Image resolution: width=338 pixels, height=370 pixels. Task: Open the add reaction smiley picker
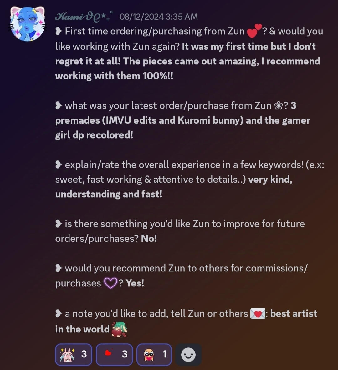(x=188, y=355)
